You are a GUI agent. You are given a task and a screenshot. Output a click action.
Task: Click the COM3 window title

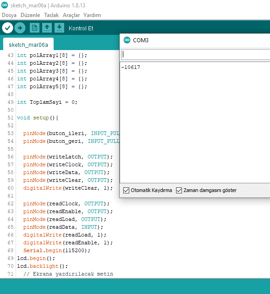click(141, 40)
